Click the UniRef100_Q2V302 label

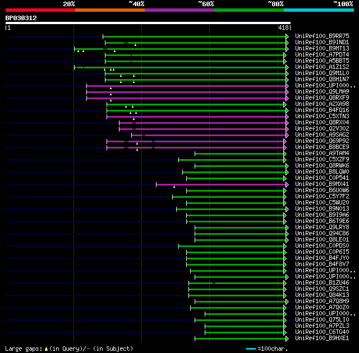(322, 129)
